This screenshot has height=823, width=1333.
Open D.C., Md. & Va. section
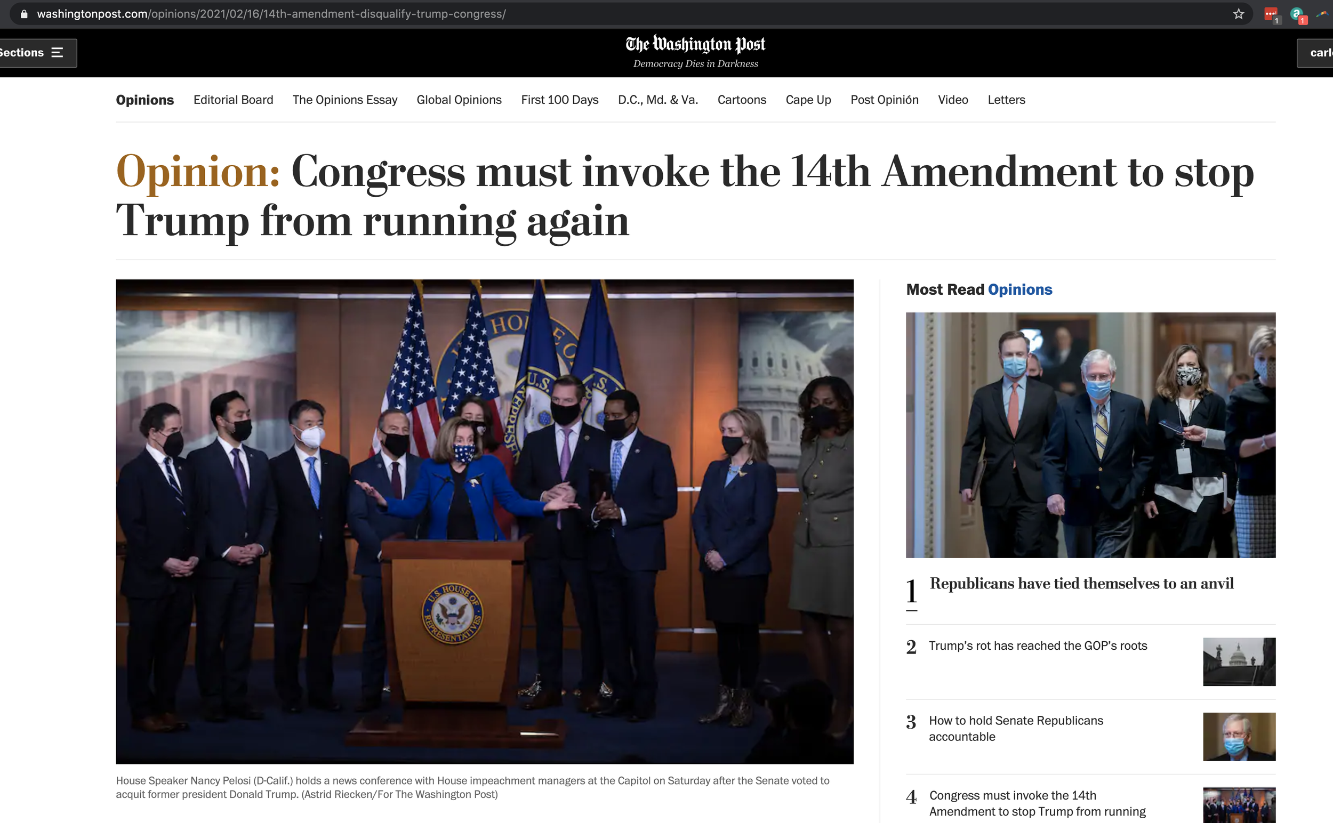tap(658, 100)
